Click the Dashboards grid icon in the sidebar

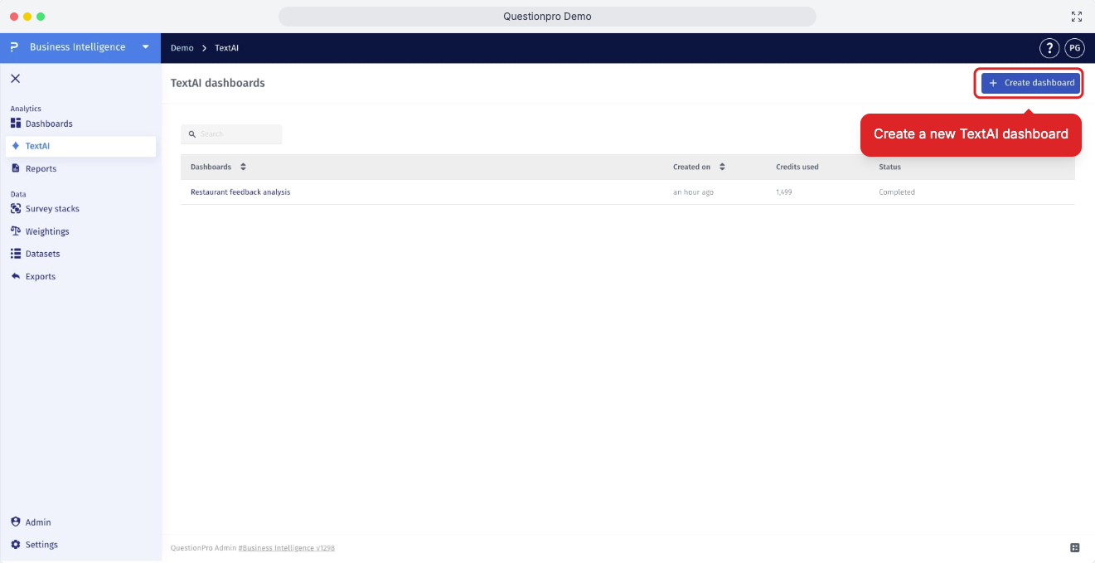point(16,123)
